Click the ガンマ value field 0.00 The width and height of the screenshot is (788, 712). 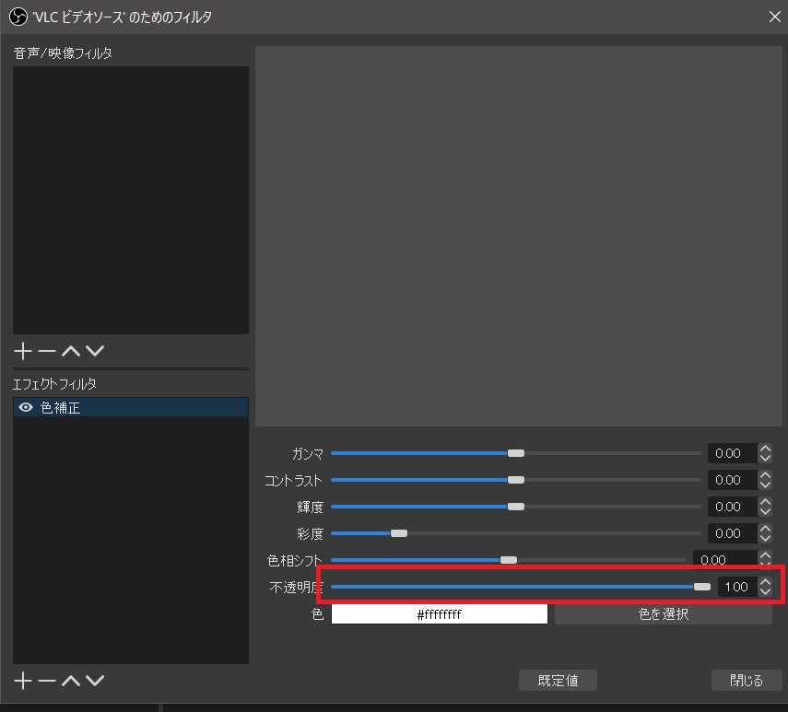733,453
